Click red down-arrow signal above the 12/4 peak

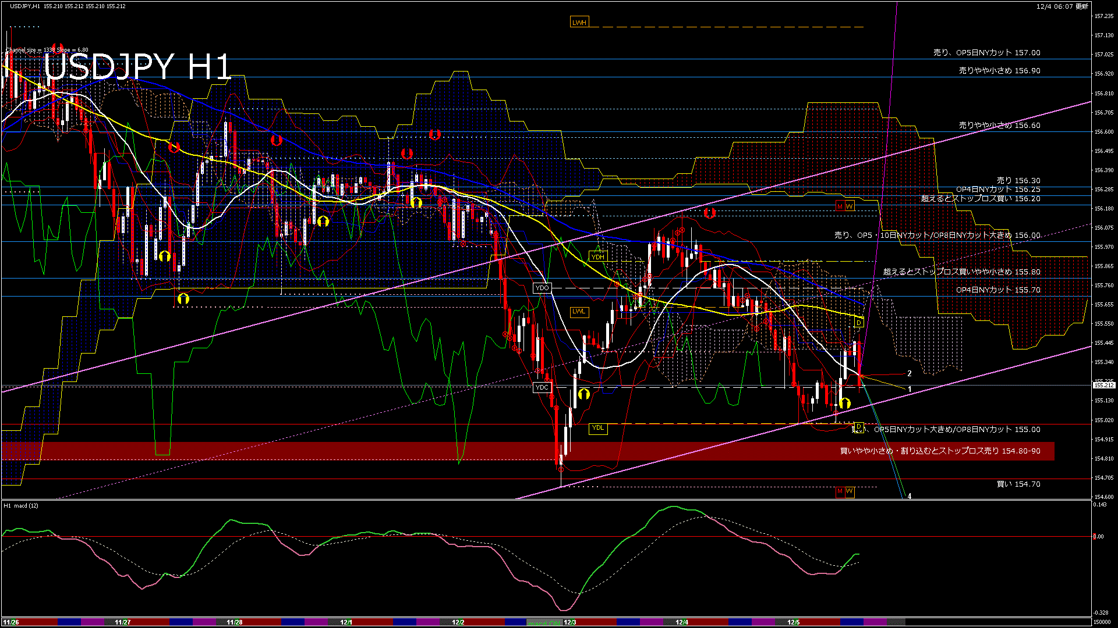coord(709,213)
